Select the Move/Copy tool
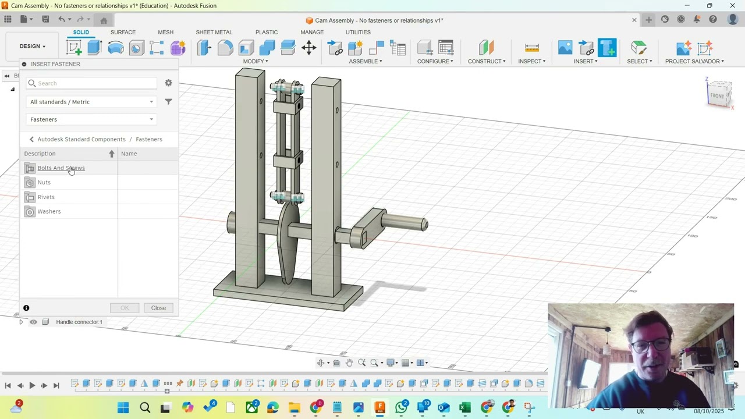This screenshot has width=745, height=419. pos(309,48)
